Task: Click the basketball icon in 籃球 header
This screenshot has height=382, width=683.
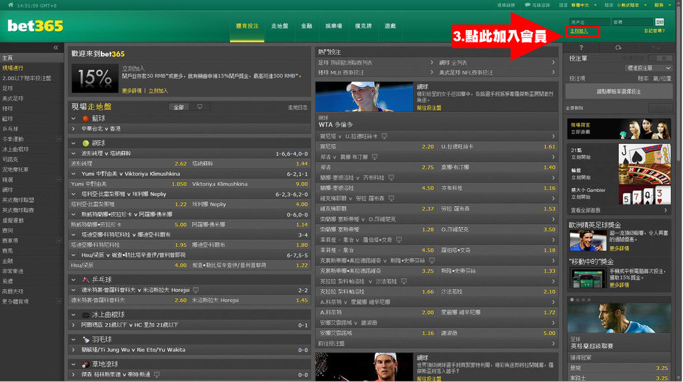Action: tap(86, 119)
